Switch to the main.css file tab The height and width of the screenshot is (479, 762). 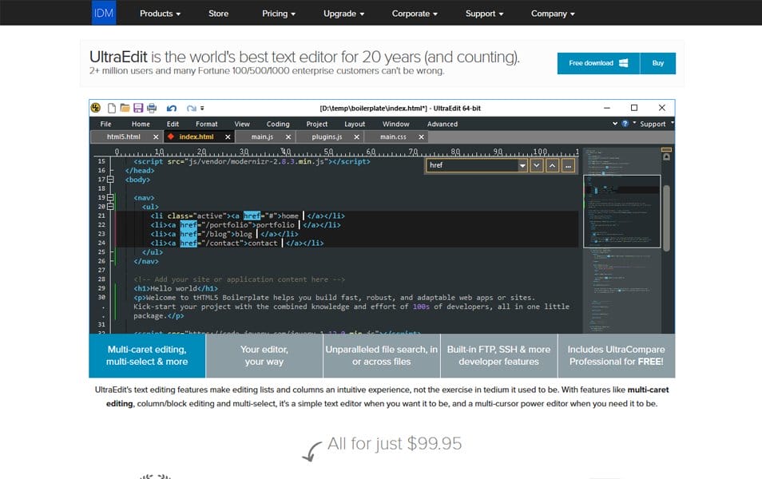pyautogui.click(x=393, y=137)
